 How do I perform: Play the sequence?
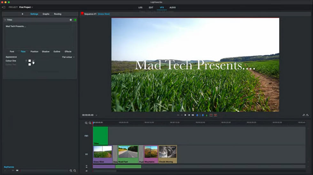(185, 115)
